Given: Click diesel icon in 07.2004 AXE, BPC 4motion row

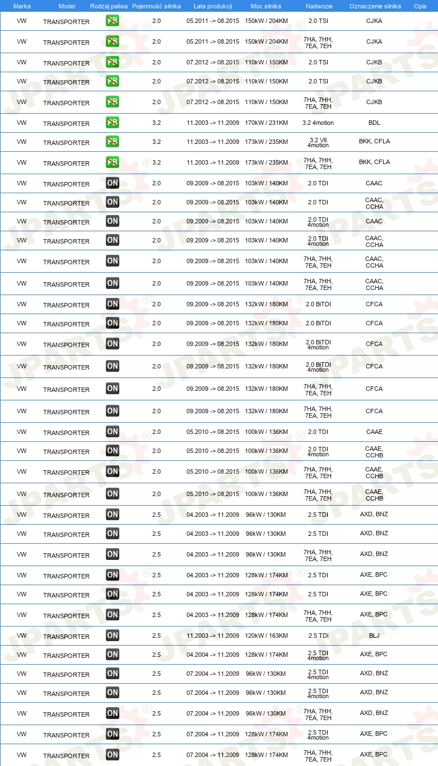Looking at the screenshot, I should tap(113, 734).
